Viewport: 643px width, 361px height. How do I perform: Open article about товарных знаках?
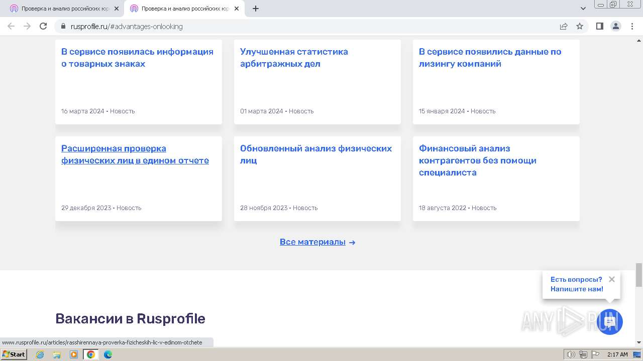pyautogui.click(x=137, y=58)
